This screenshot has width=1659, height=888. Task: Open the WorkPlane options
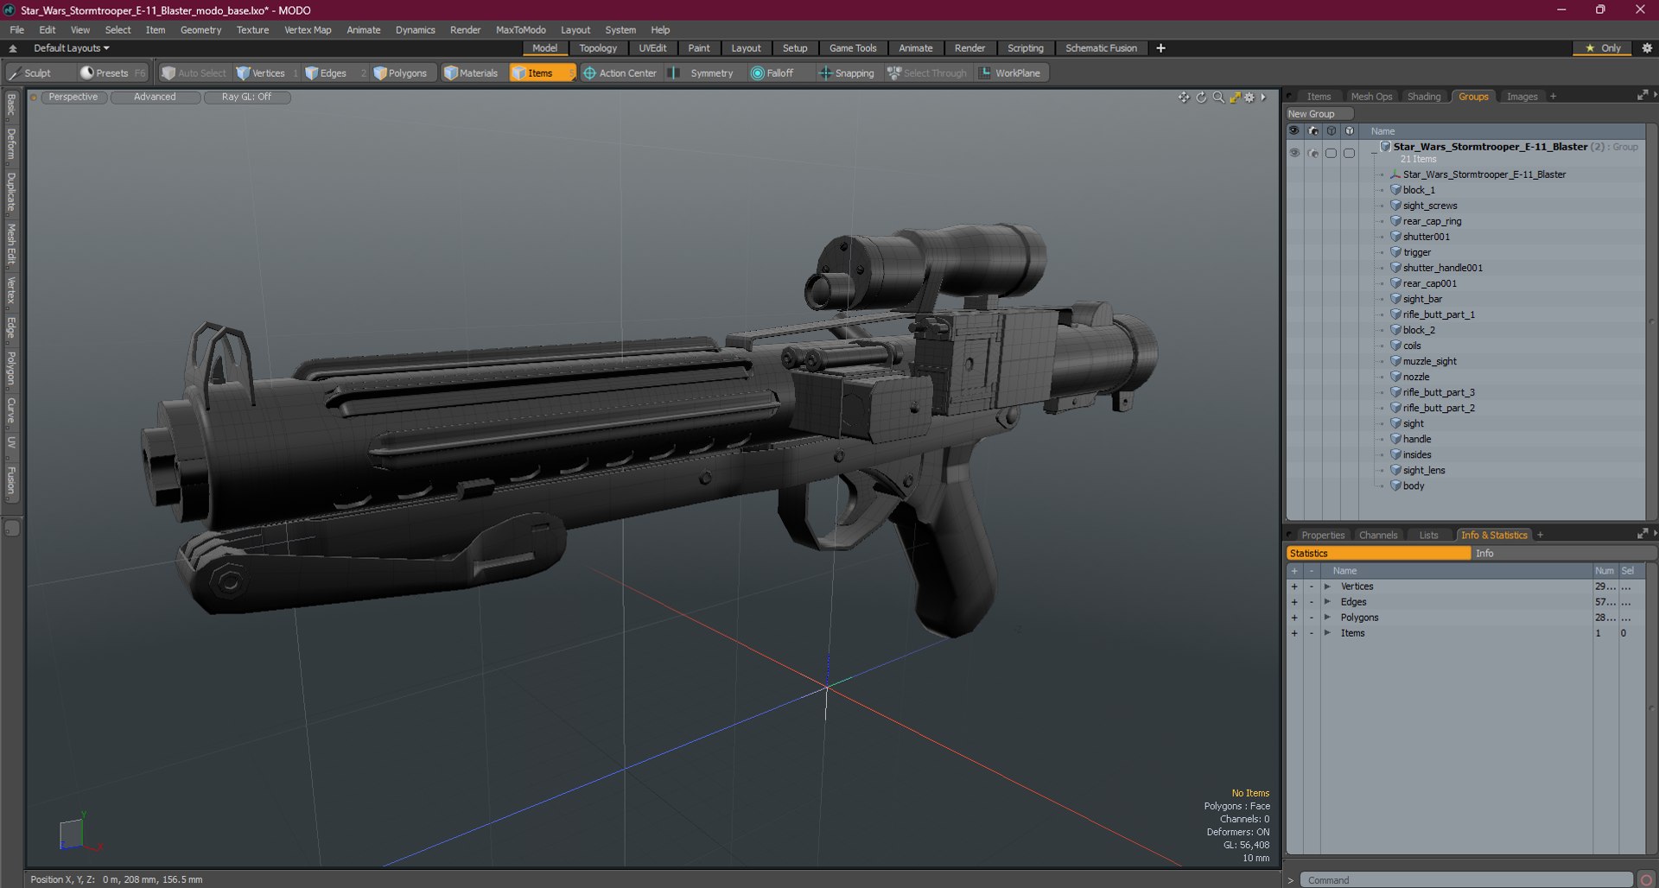(x=1011, y=73)
